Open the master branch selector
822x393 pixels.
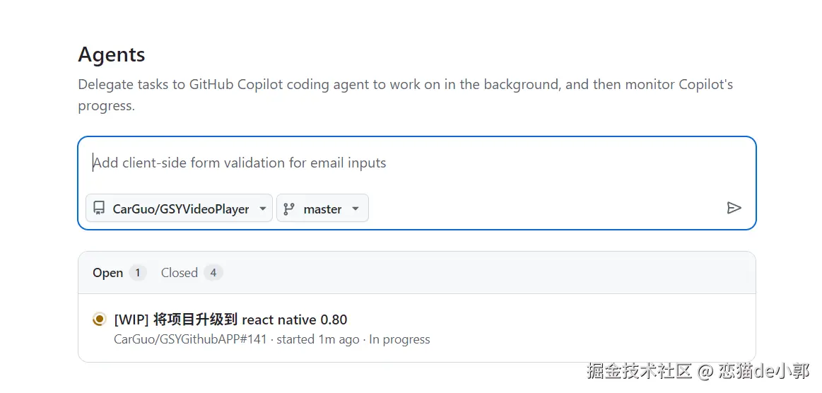(x=322, y=209)
